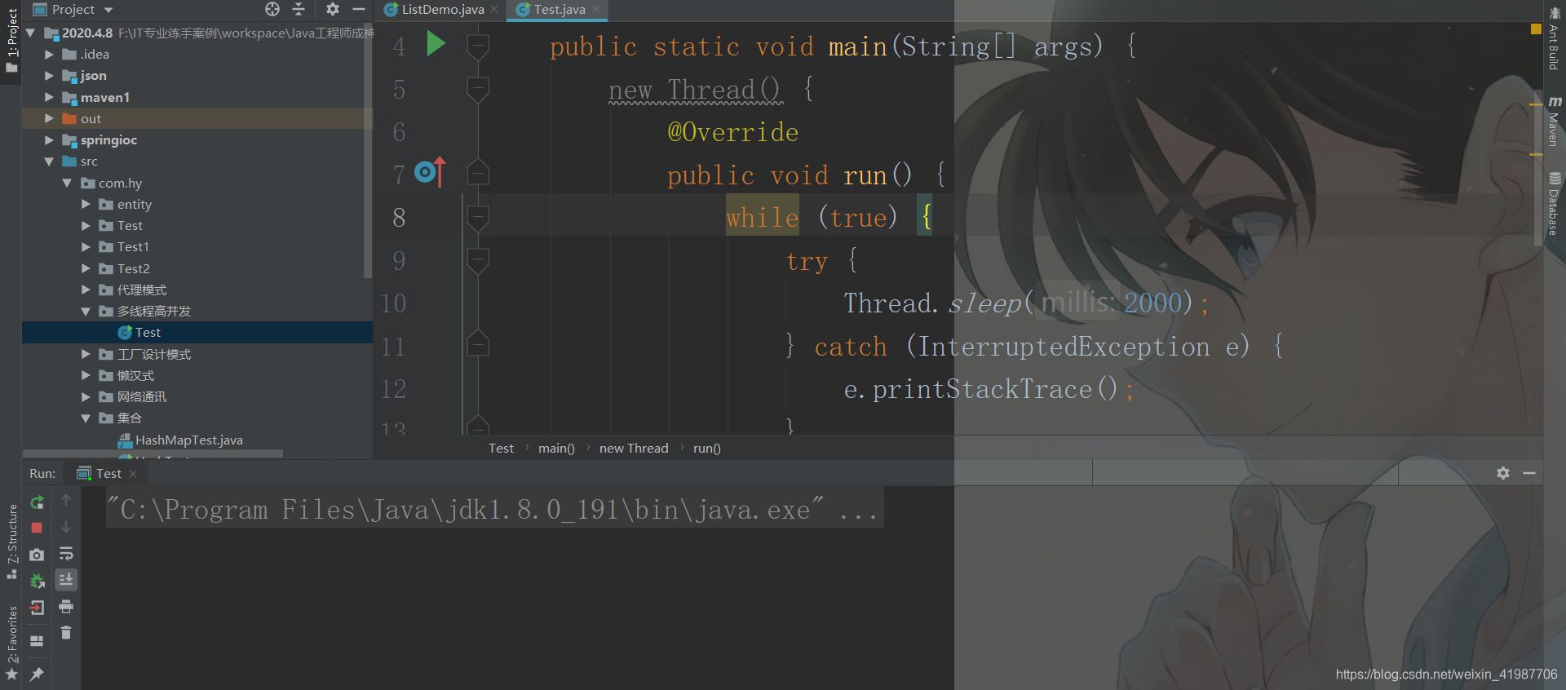The height and width of the screenshot is (690, 1566).
Task: Toggle soft-wrap in the console
Action: click(66, 554)
